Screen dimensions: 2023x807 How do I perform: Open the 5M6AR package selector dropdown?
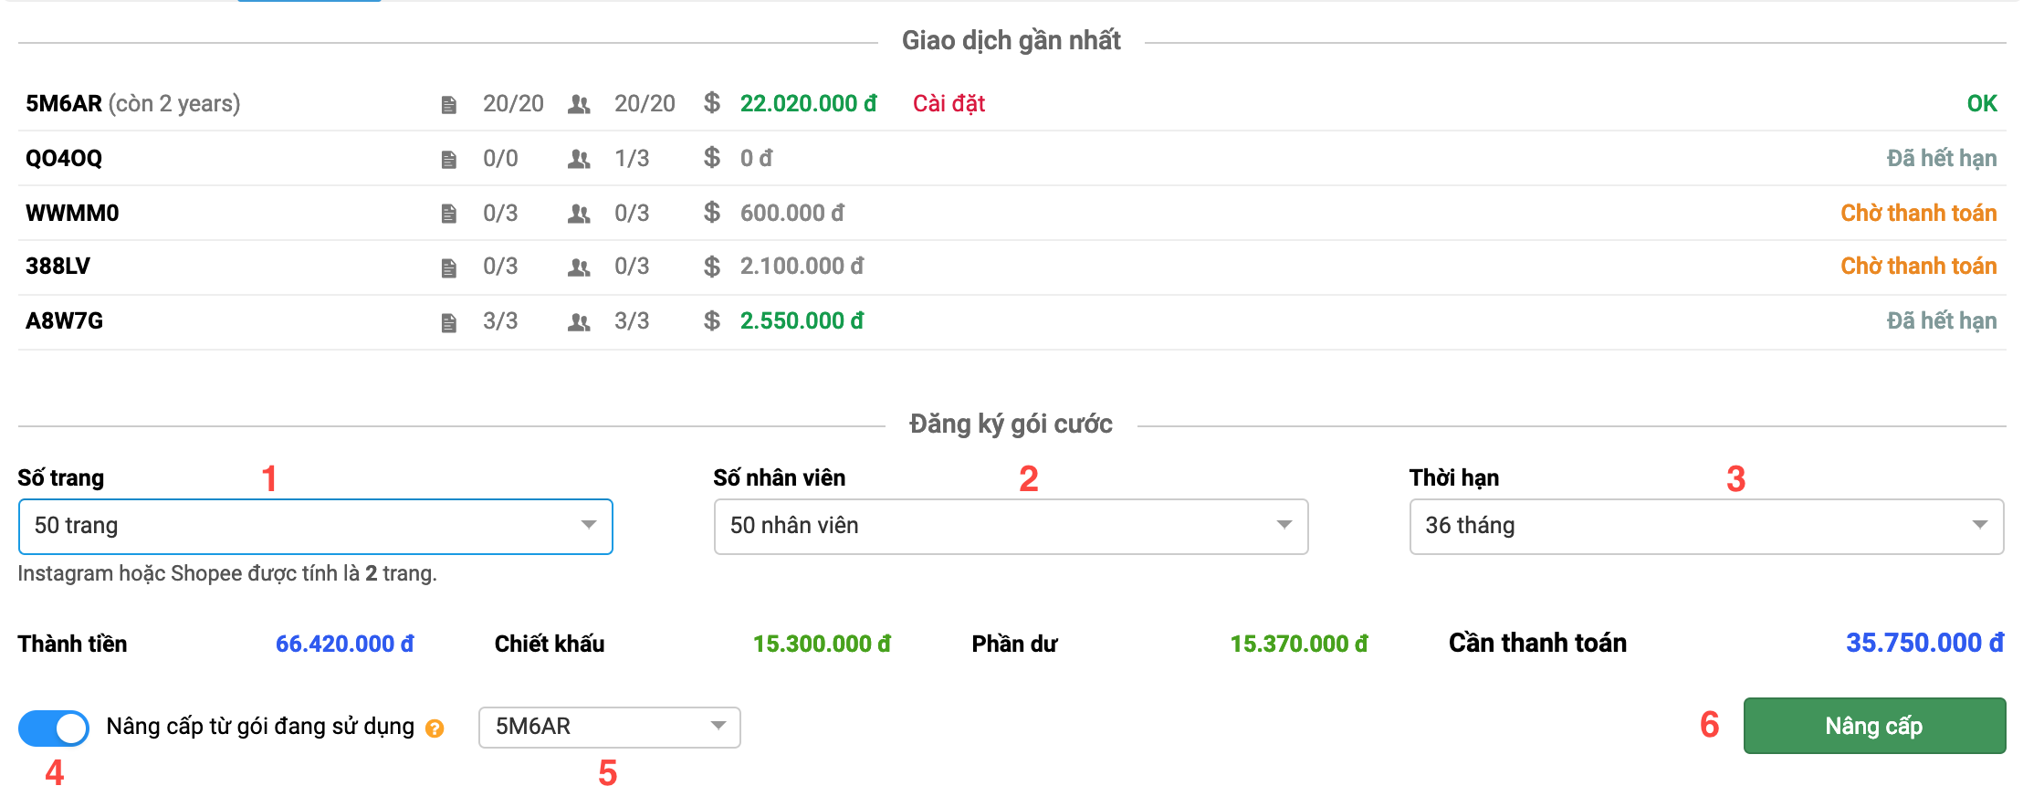click(x=609, y=727)
